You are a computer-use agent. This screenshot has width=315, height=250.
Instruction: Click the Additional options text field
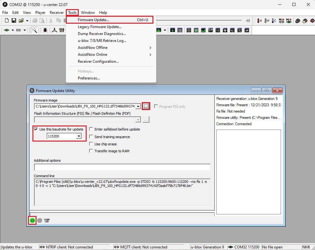(122, 167)
